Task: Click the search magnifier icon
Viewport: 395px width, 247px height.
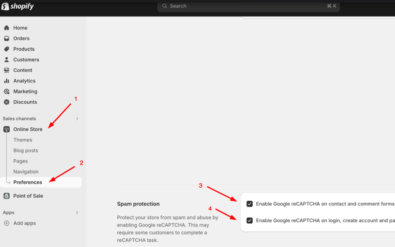Action: [x=164, y=6]
